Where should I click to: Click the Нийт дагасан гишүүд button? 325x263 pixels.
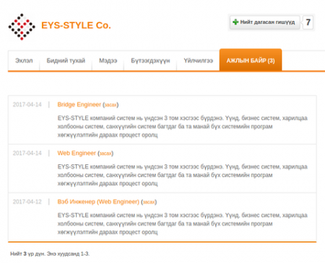tap(264, 22)
